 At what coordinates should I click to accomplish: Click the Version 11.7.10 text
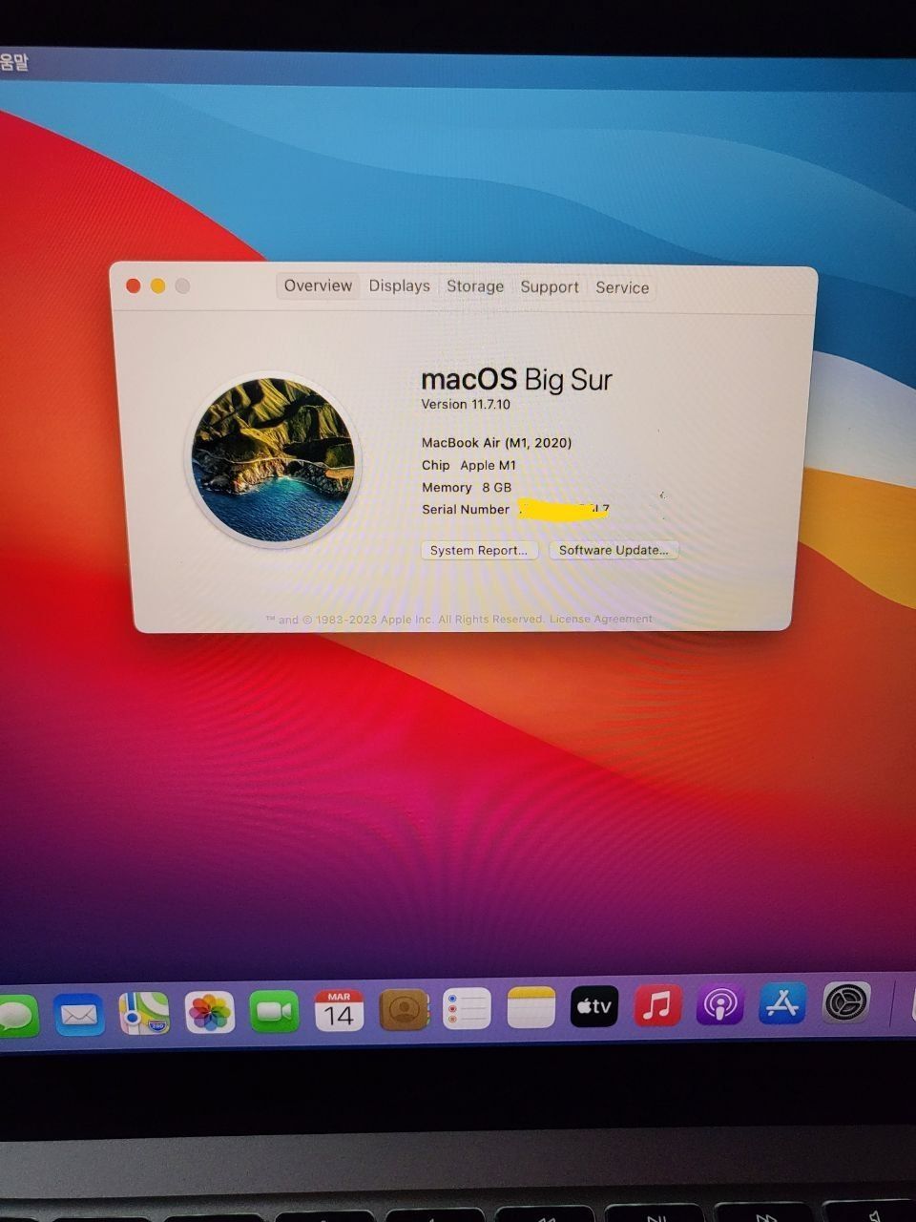click(466, 404)
